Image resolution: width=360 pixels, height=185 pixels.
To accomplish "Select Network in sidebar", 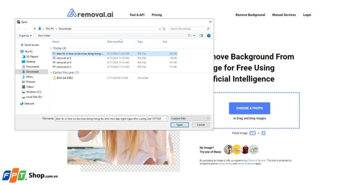I will coord(27,104).
